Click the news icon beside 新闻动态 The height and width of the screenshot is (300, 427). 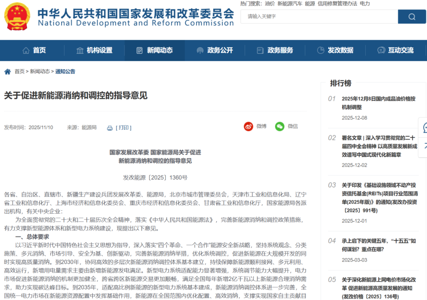(139, 50)
